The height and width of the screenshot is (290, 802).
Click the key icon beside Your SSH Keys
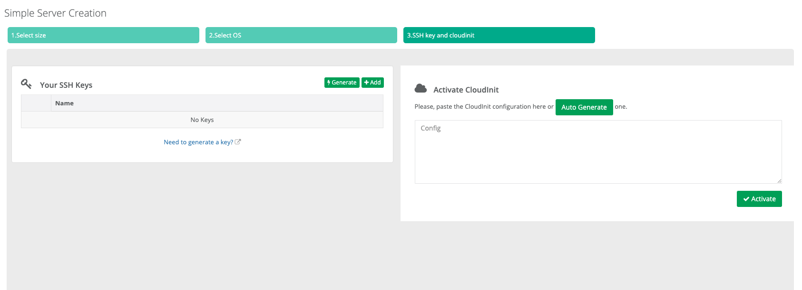coord(26,84)
